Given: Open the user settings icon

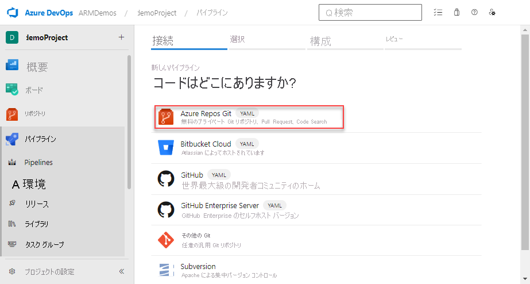Looking at the screenshot, I should 492,12.
